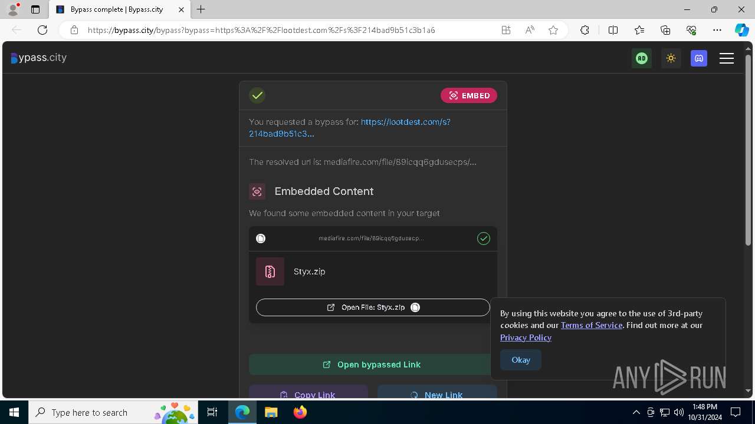This screenshot has height=424, width=755.
Task: Open the Discord icon button
Action: 699,58
